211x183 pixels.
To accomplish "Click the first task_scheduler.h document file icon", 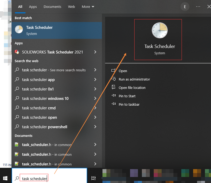I will 17,144.
